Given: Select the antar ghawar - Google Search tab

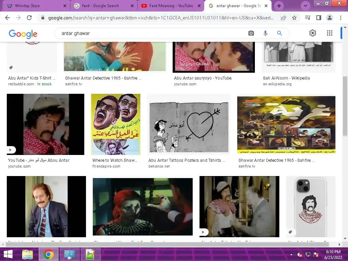Looking at the screenshot, I should coord(238,6).
